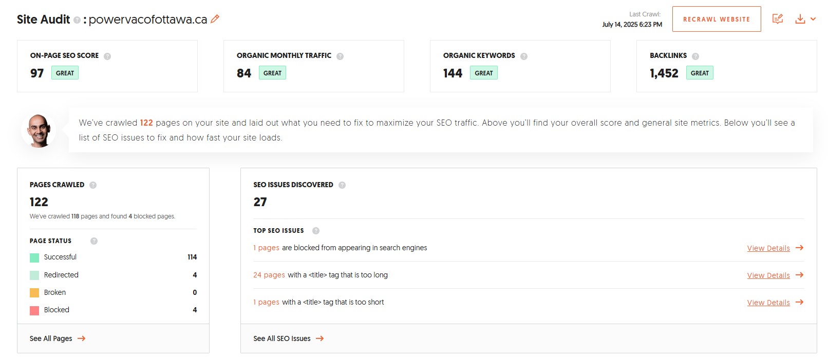Screen dimensions: 828x360
Task: Click '1 pages' link for title too short
Action: [266, 302]
